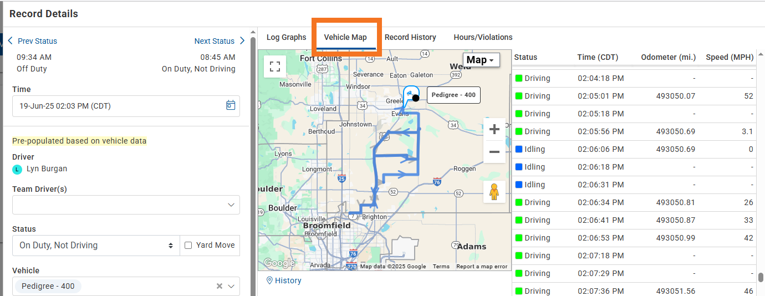765x296 pixels.
Task: Click the Status column header
Action: coord(526,57)
